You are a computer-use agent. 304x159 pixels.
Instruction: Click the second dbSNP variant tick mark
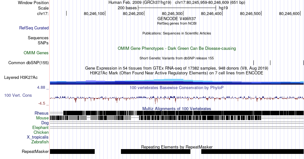pyautogui.click(x=270, y=63)
